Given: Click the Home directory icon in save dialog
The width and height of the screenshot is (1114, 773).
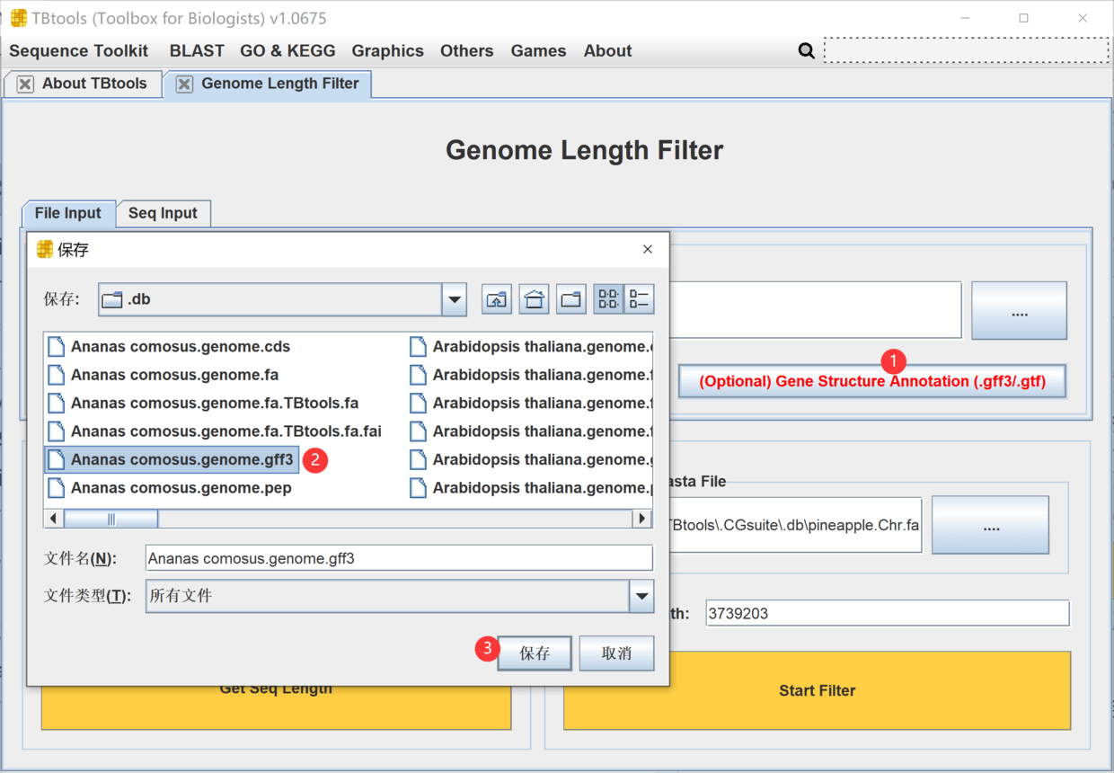Looking at the screenshot, I should coord(534,299).
